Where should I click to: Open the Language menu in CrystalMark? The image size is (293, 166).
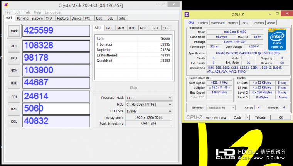point(52,12)
